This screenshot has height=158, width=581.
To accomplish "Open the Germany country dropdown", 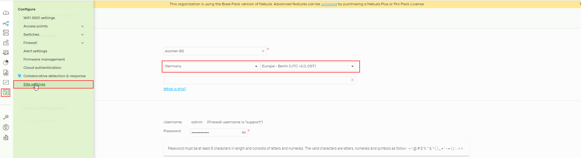I will [211, 66].
